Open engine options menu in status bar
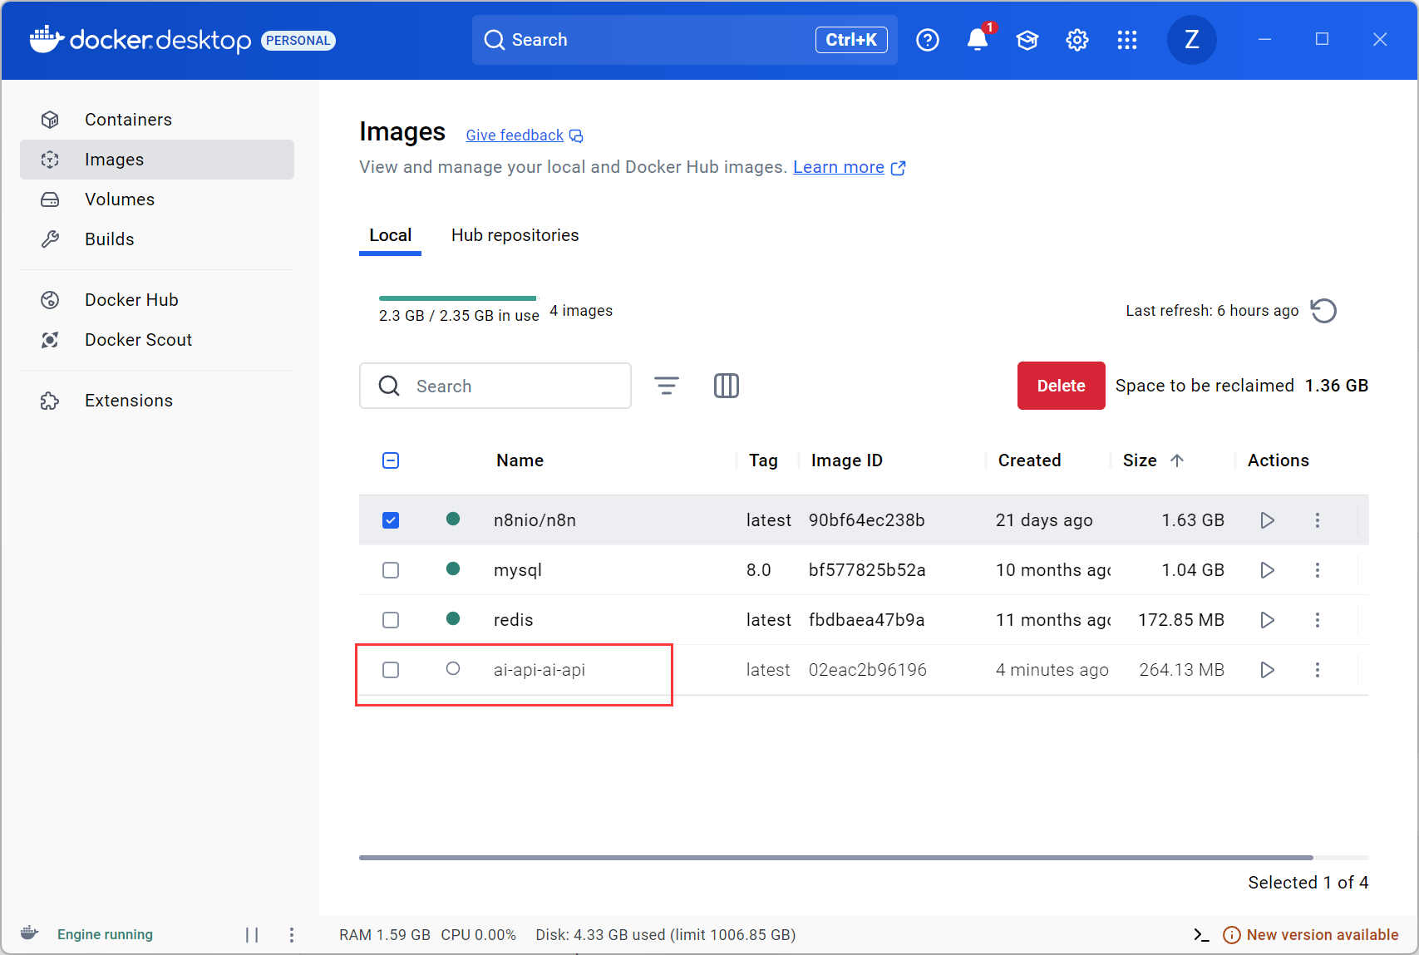1419x955 pixels. click(292, 935)
